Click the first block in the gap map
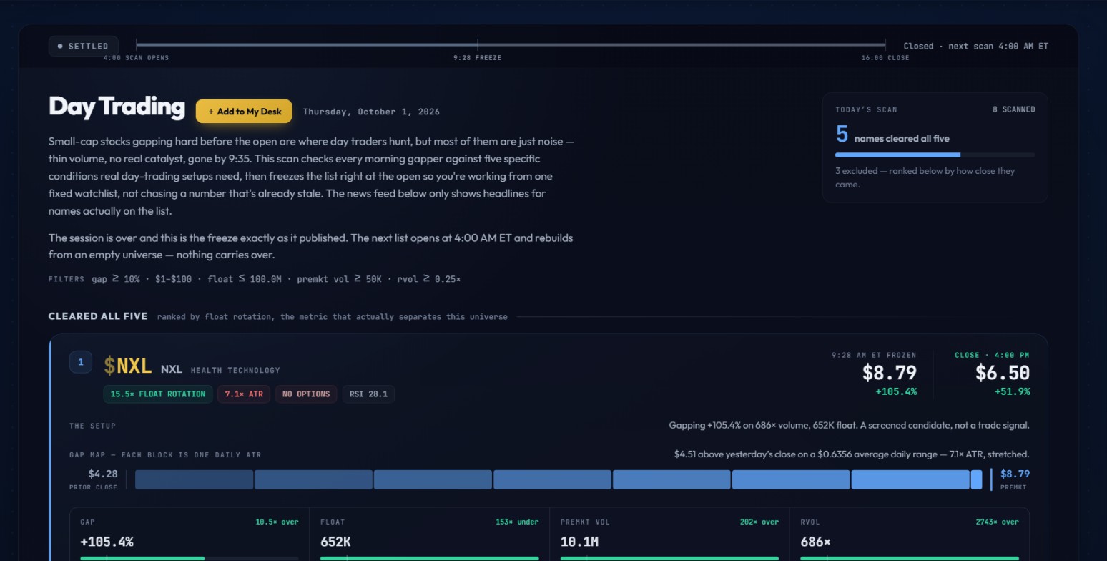Viewport: 1107px width, 561px height. click(194, 479)
